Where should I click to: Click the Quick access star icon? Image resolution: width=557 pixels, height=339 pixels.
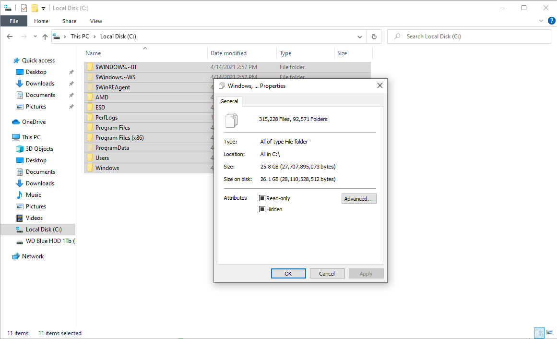(x=16, y=61)
